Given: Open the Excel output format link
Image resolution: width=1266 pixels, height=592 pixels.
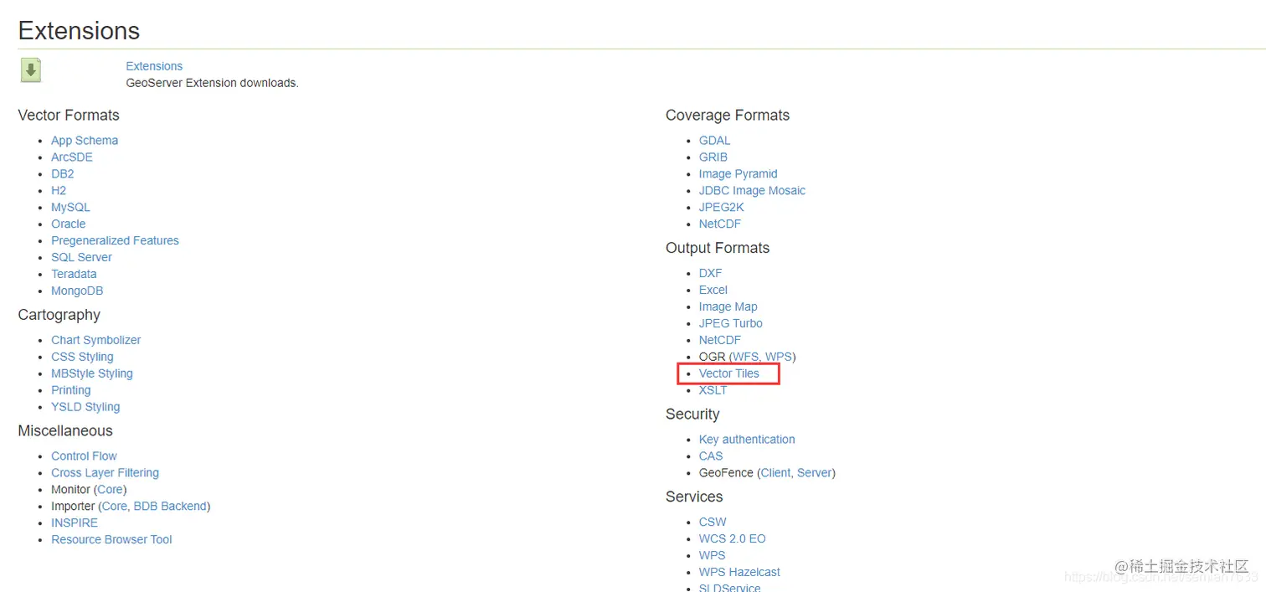Looking at the screenshot, I should [x=713, y=291].
